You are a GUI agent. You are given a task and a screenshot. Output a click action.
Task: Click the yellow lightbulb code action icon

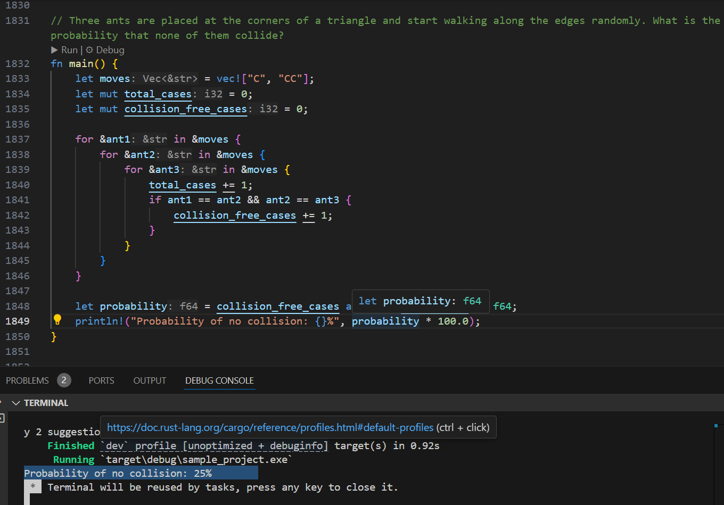[x=57, y=320]
